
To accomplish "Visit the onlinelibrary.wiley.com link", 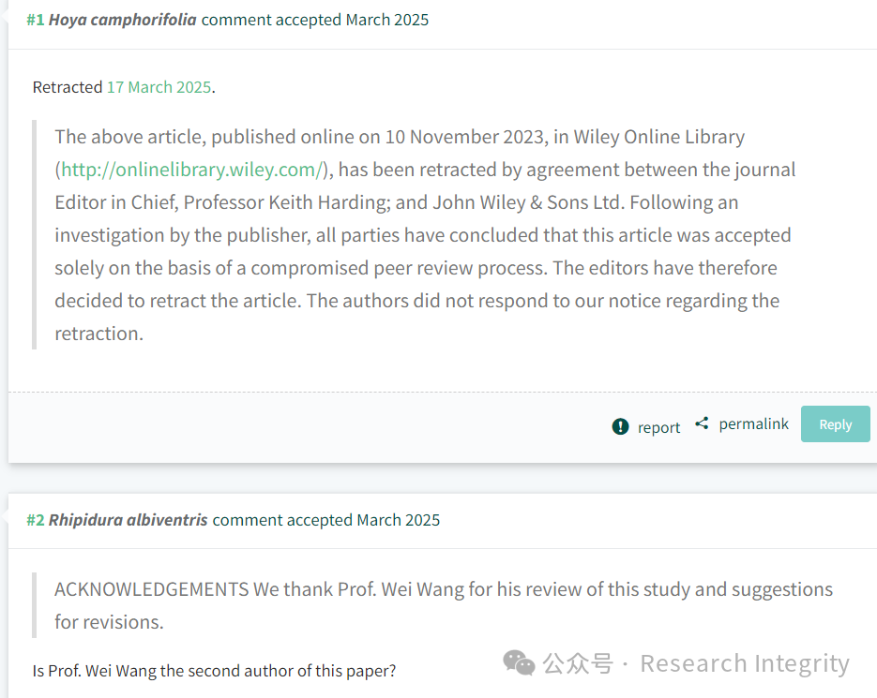I will point(192,170).
